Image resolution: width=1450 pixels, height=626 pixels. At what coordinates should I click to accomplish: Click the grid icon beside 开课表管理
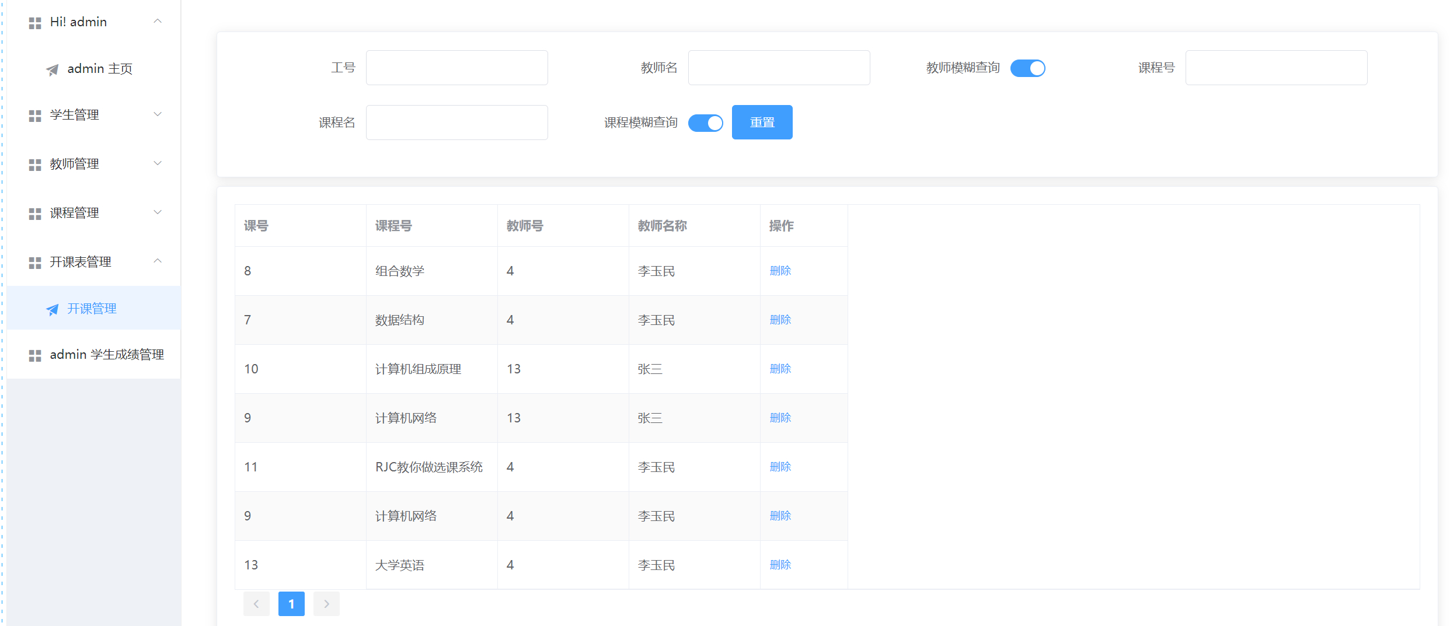coord(34,262)
